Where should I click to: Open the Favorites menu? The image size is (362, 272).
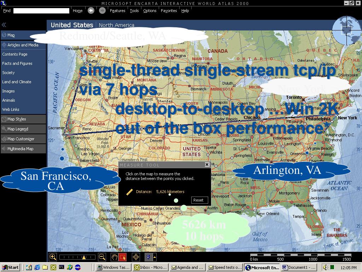(x=169, y=11)
